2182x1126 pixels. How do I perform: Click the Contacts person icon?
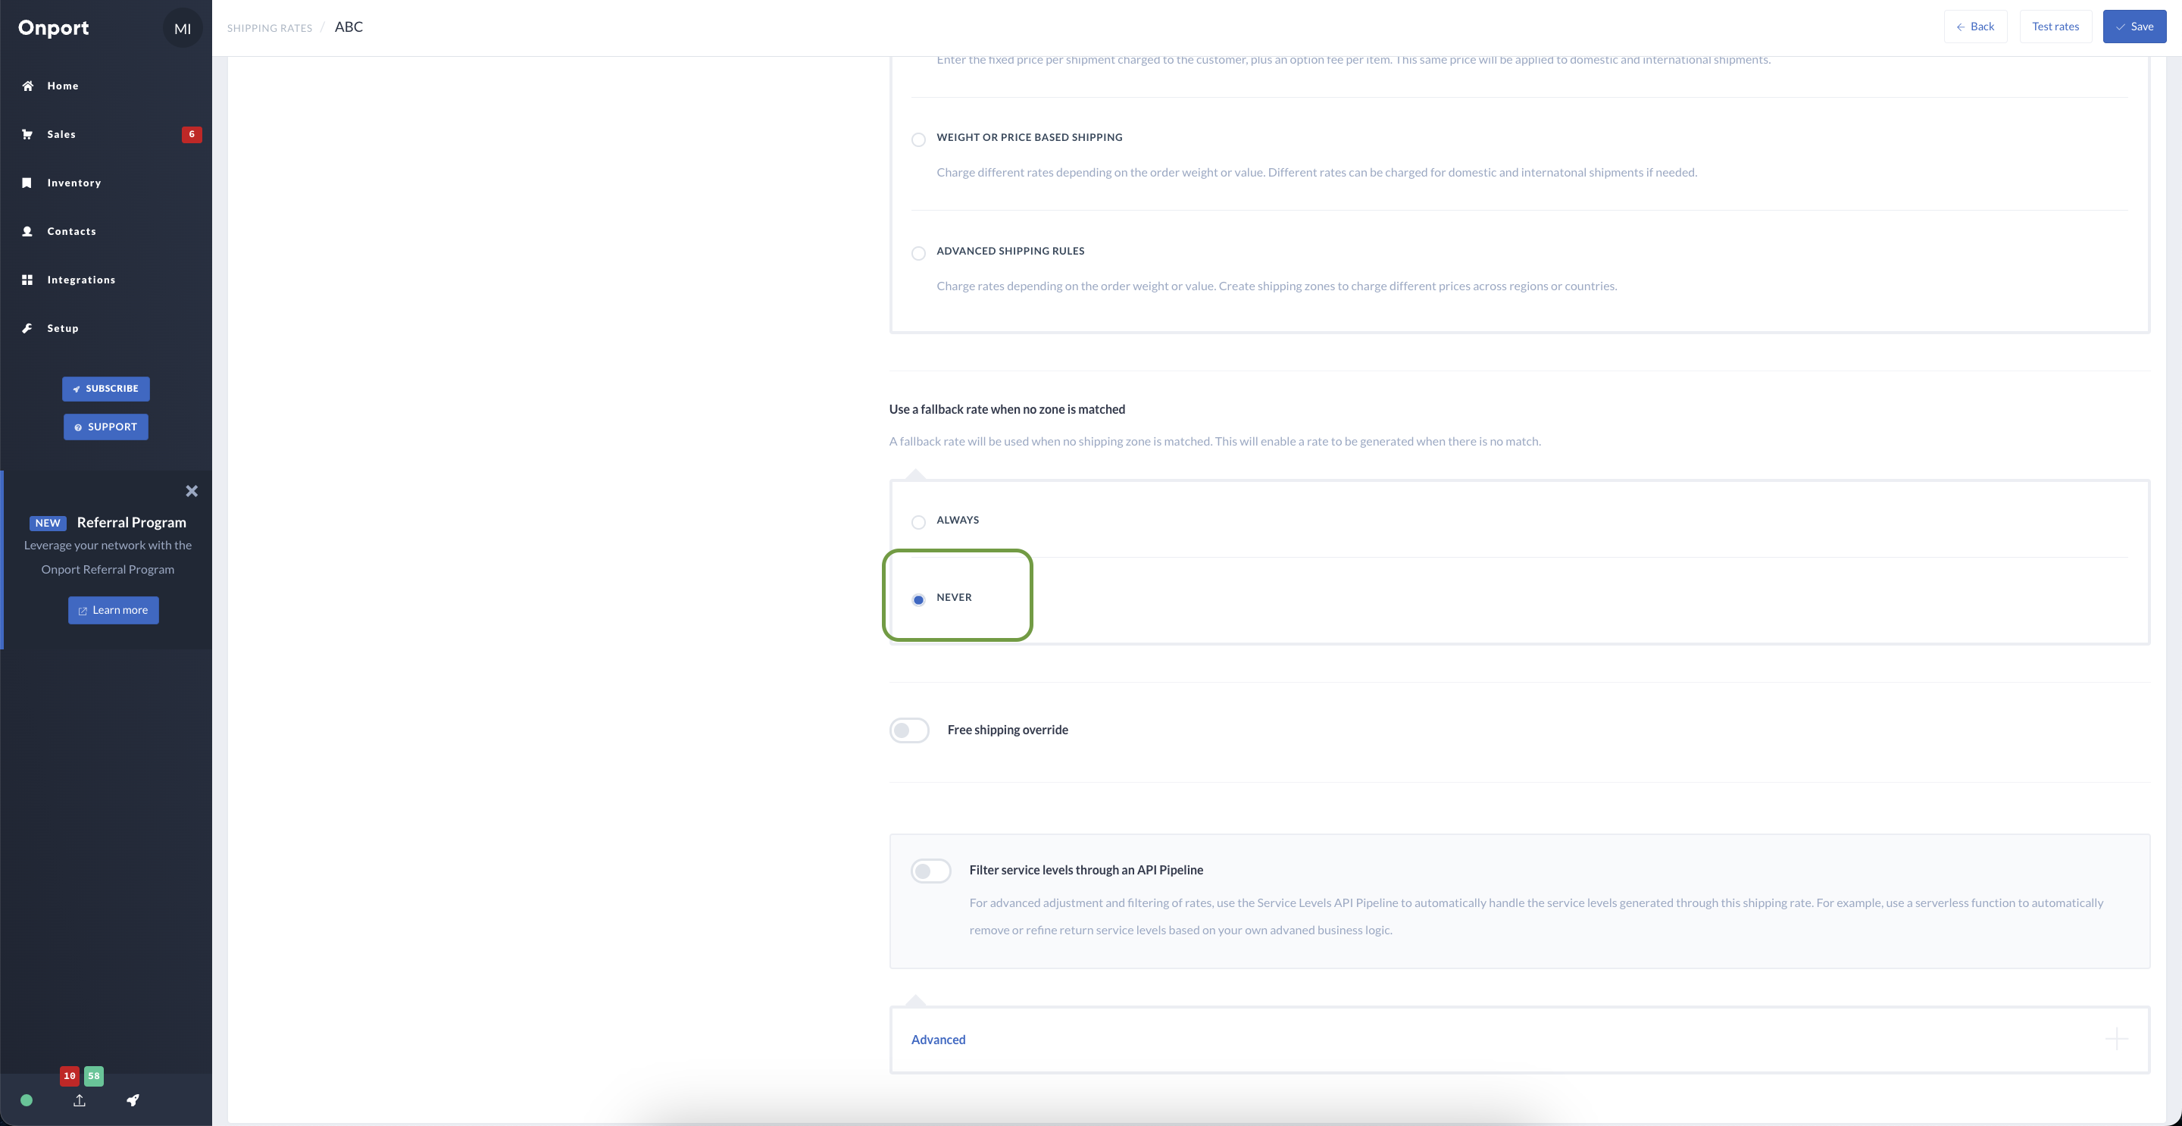click(x=27, y=231)
